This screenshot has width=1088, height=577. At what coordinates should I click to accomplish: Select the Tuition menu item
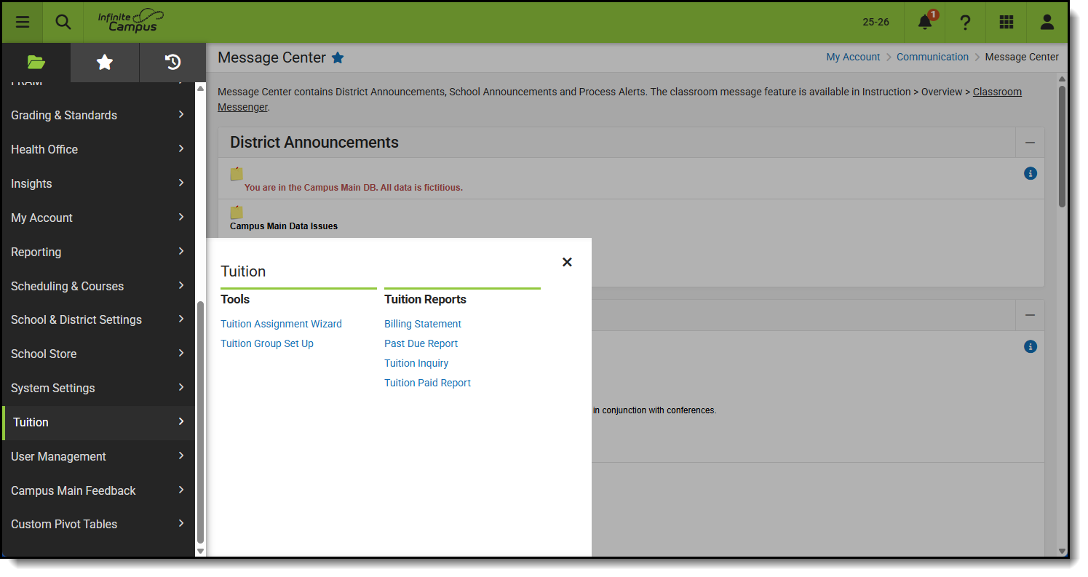pyautogui.click(x=98, y=422)
